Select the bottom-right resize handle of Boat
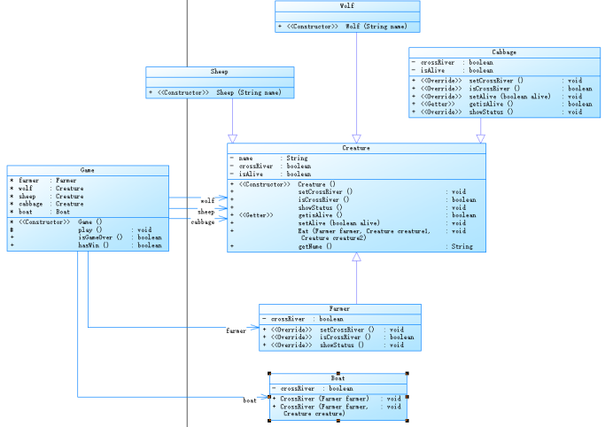This screenshot has width=613, height=427. tap(407, 420)
